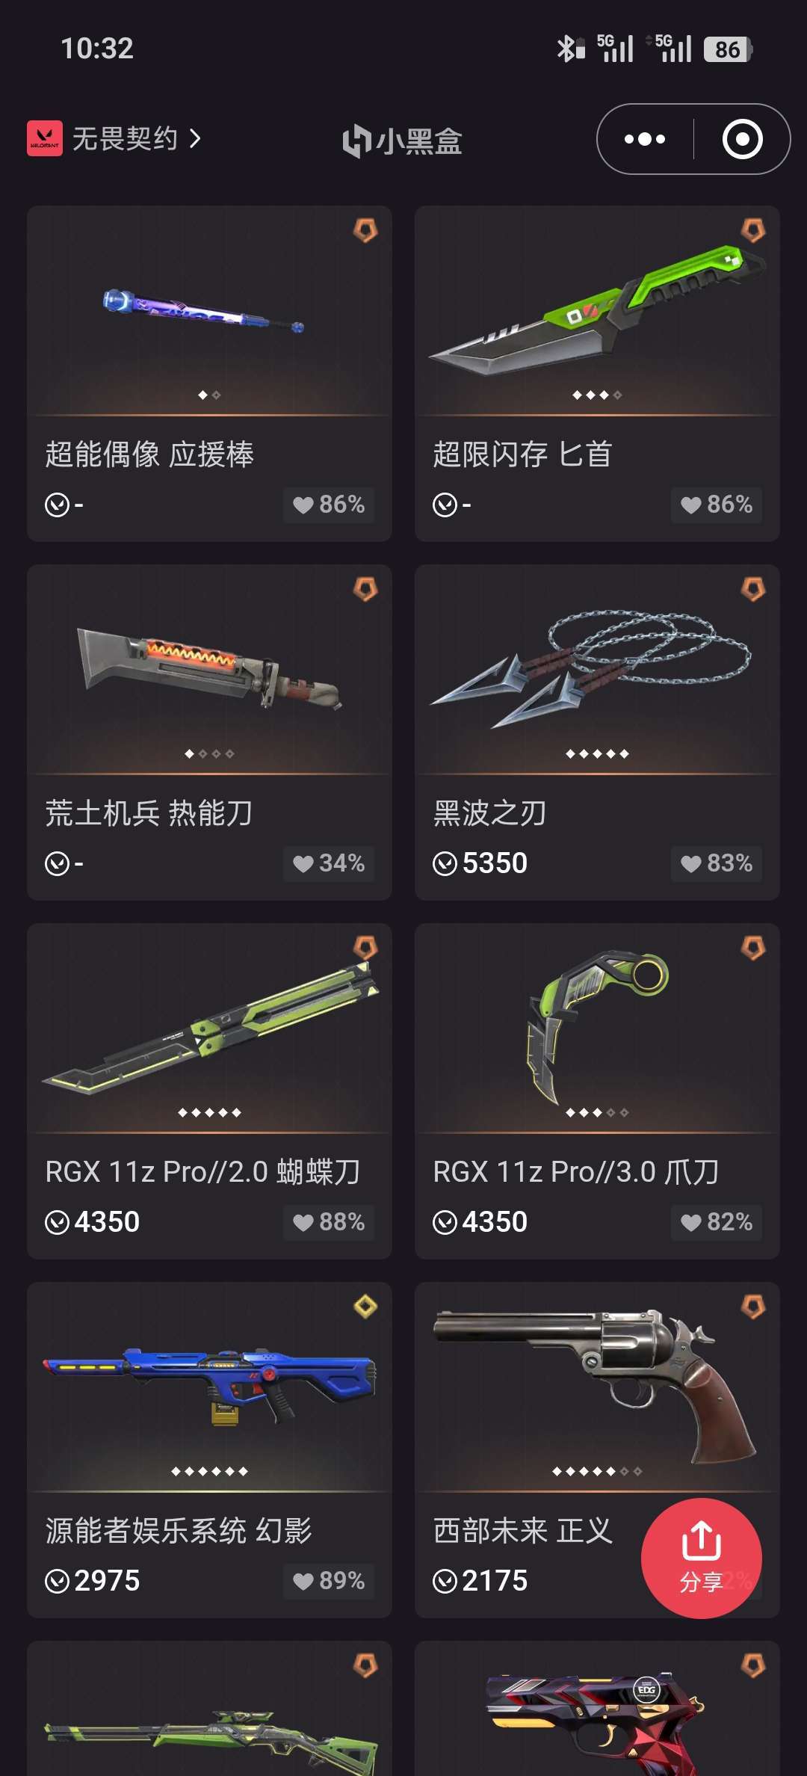Close mini program via target icon

[742, 139]
